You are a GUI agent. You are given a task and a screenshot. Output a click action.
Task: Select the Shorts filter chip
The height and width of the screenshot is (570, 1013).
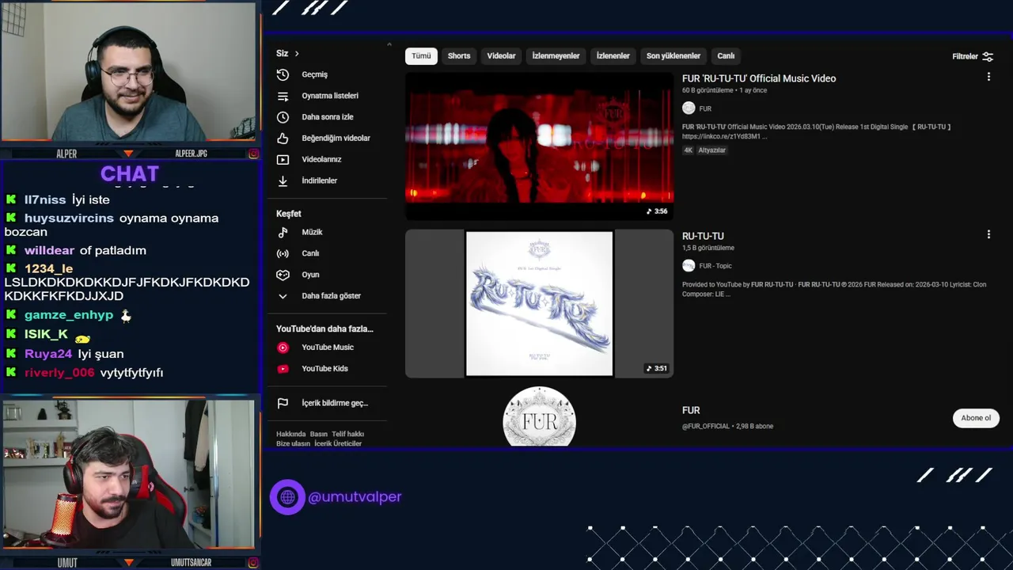click(x=459, y=56)
